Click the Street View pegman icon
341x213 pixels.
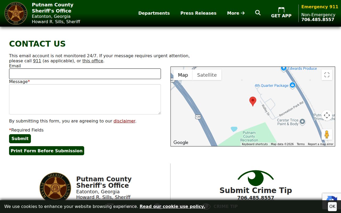327,134
